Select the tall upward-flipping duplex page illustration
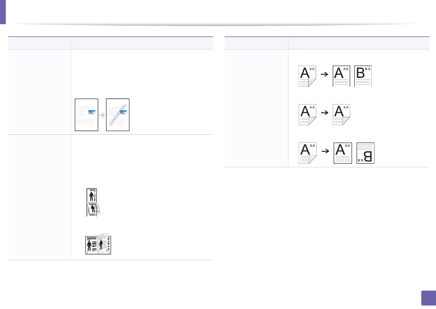 pyautogui.click(x=93, y=202)
